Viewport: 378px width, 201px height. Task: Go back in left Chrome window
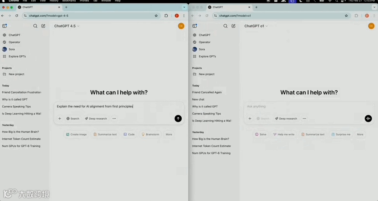pos(3,15)
